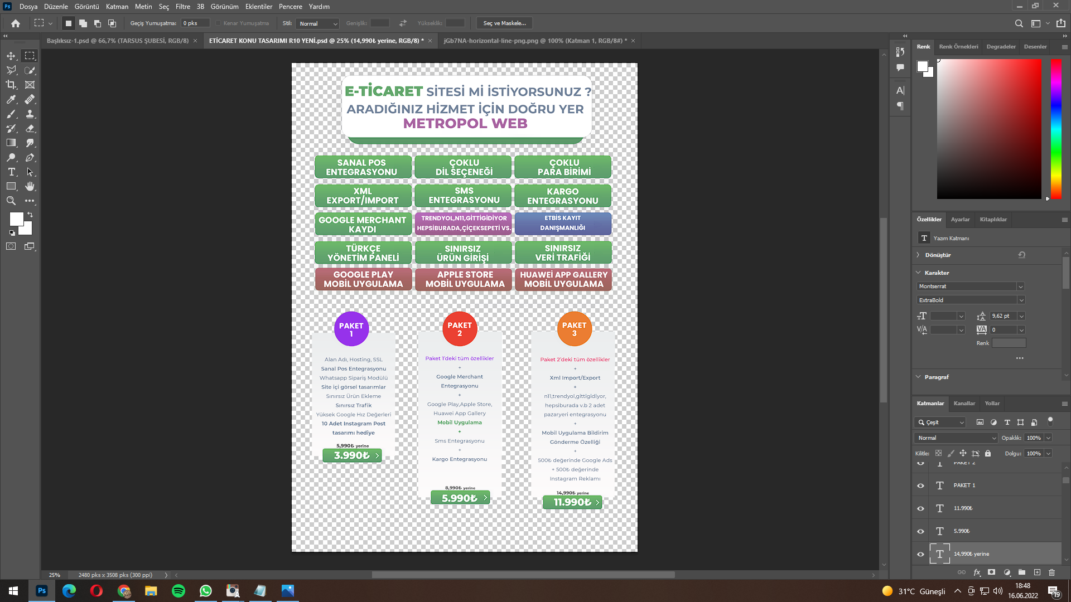The image size is (1071, 602).
Task: Create a new layer group
Action: [x=1022, y=572]
